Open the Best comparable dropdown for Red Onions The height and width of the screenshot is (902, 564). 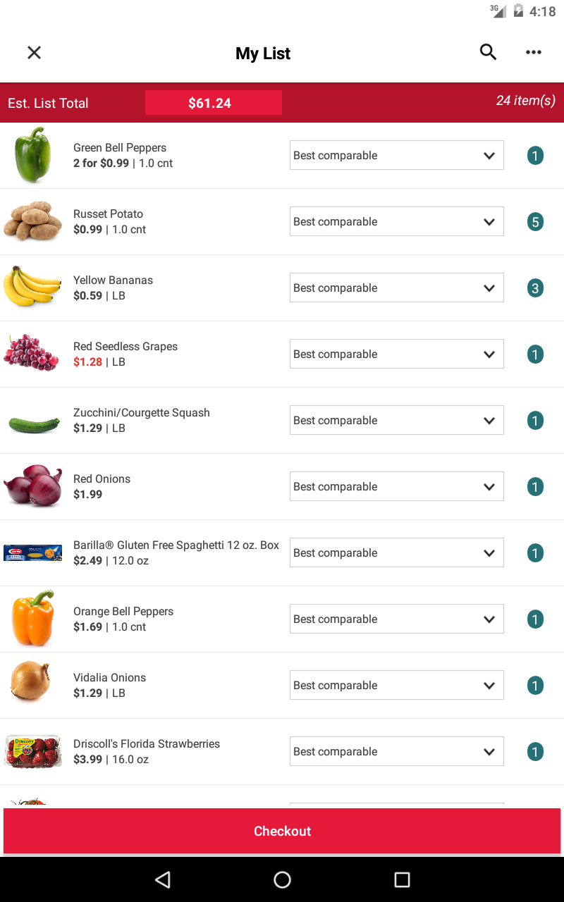click(x=397, y=486)
